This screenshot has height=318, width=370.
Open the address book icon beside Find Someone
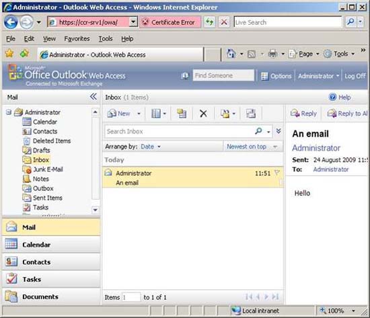(185, 76)
